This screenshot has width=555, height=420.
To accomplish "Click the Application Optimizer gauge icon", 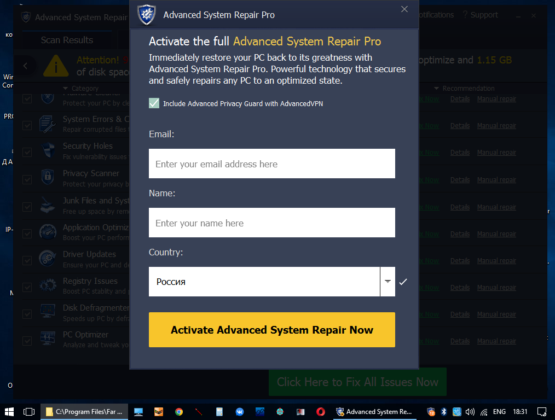I will (48, 232).
